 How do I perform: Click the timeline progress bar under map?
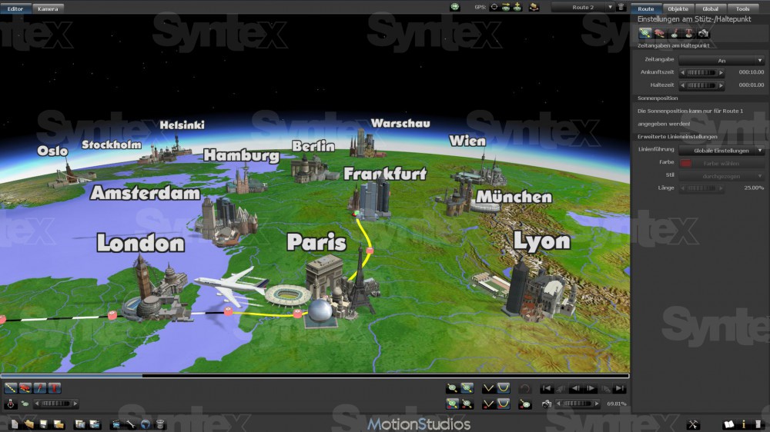click(x=315, y=376)
